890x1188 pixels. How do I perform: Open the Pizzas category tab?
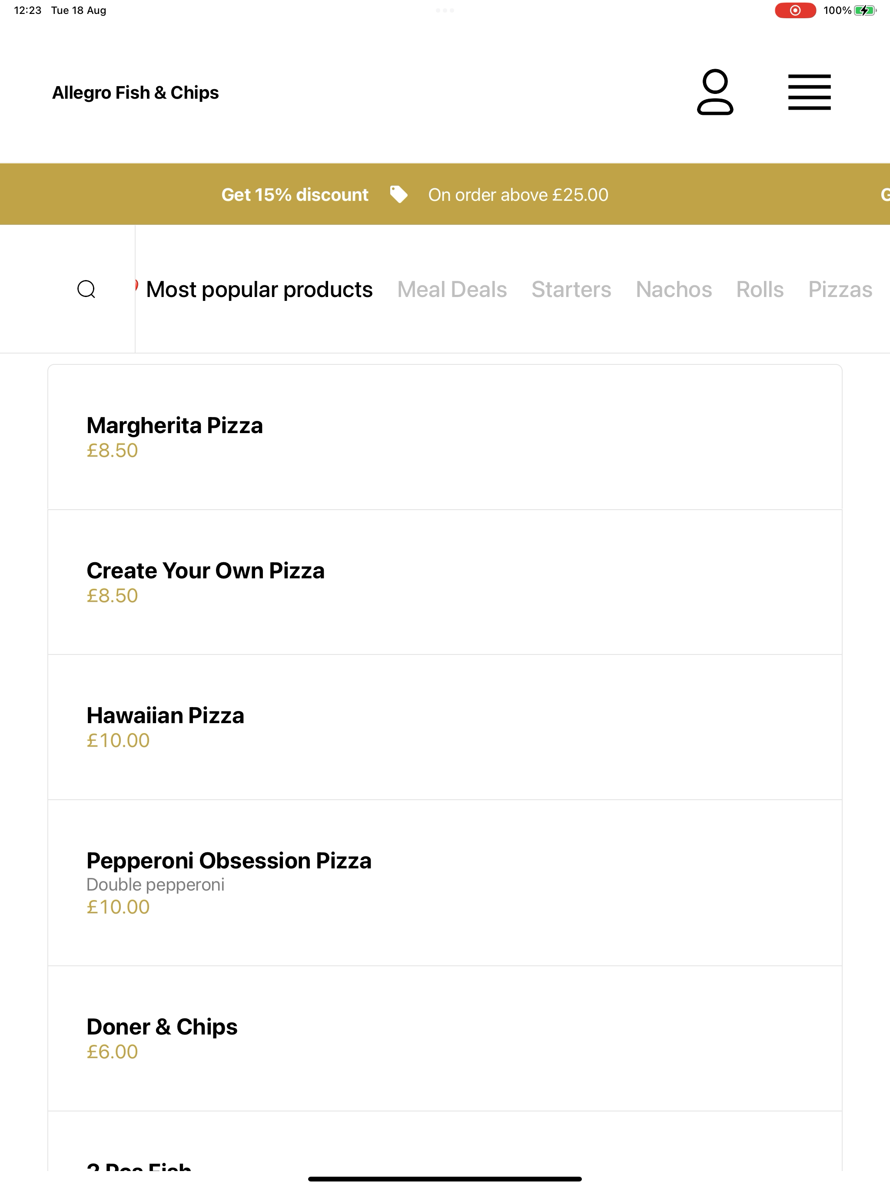point(840,290)
